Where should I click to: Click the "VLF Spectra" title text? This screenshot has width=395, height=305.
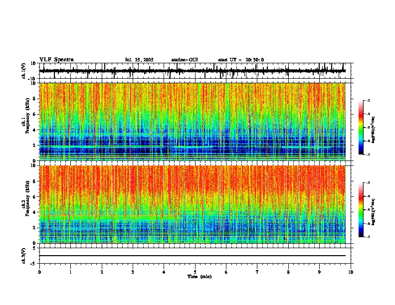click(x=56, y=60)
